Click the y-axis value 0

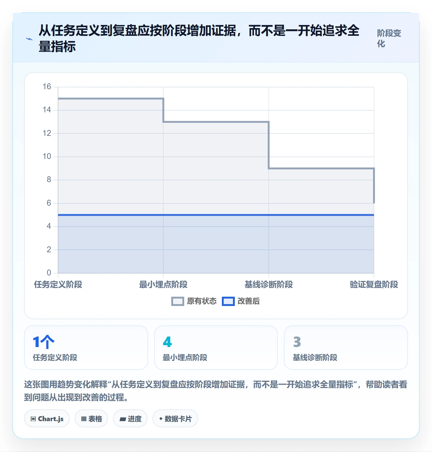pos(49,273)
